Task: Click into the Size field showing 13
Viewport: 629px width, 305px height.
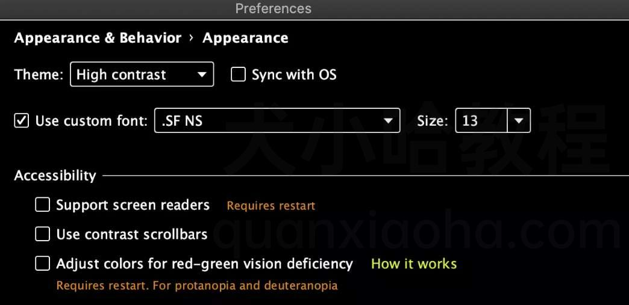Action: tap(481, 120)
